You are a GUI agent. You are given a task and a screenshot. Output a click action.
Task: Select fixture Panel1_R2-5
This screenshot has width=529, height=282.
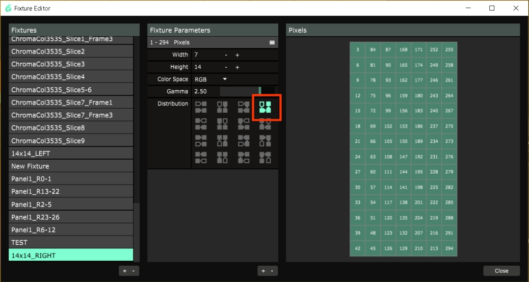pos(71,204)
